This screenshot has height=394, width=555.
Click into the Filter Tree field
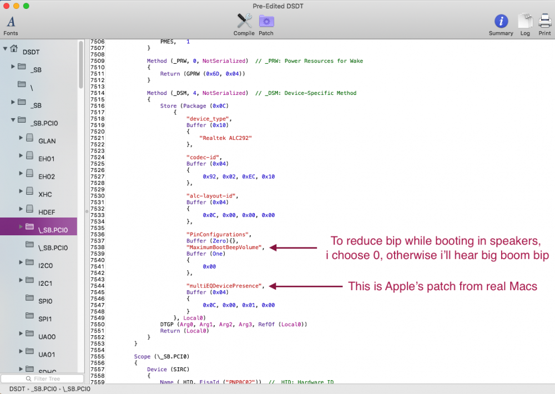point(42,379)
